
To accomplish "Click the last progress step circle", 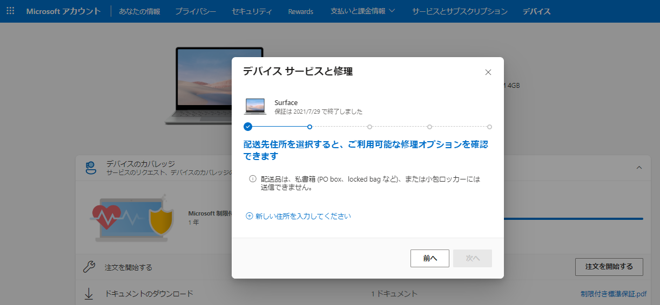I will [489, 127].
